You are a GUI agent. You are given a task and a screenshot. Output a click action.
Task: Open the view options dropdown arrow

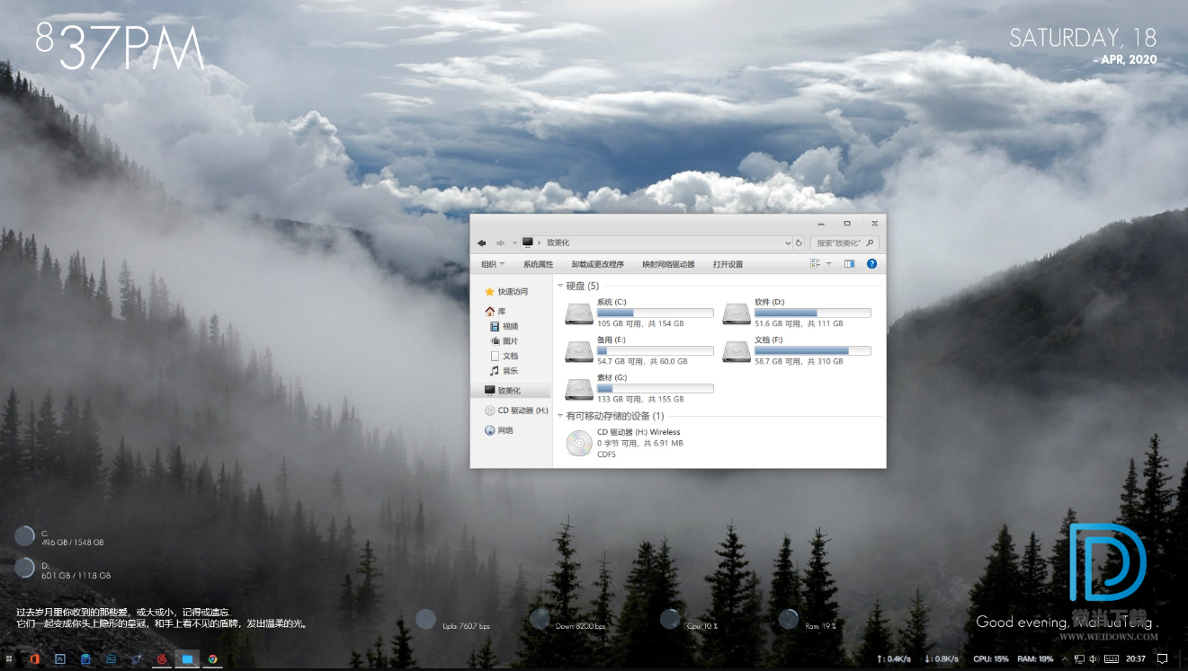pos(828,264)
